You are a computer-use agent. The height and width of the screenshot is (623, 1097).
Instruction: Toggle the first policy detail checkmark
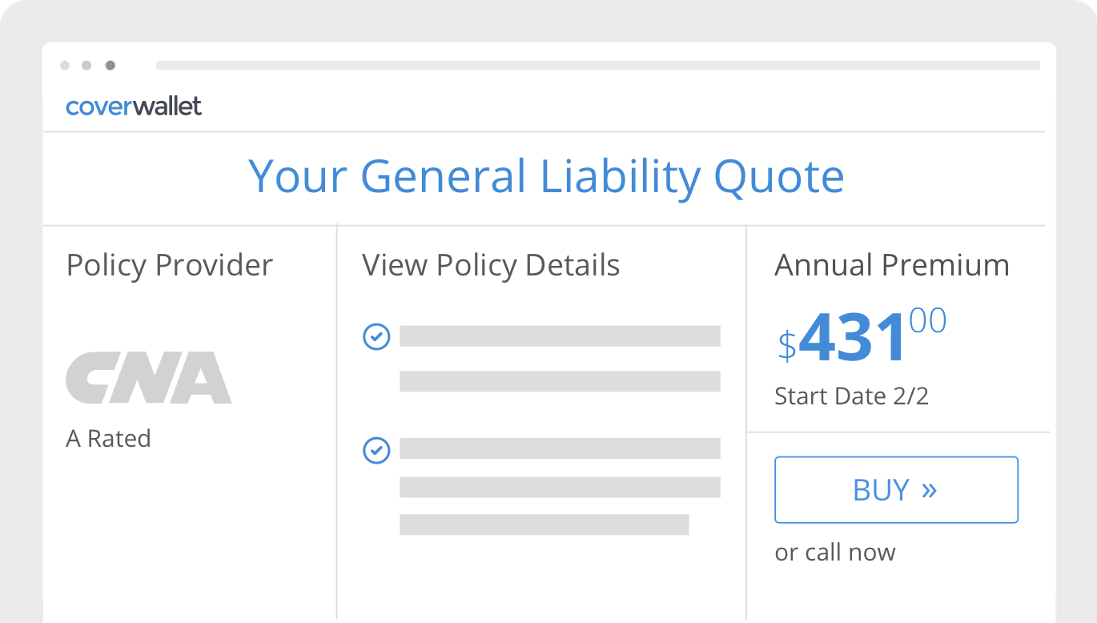coord(376,336)
